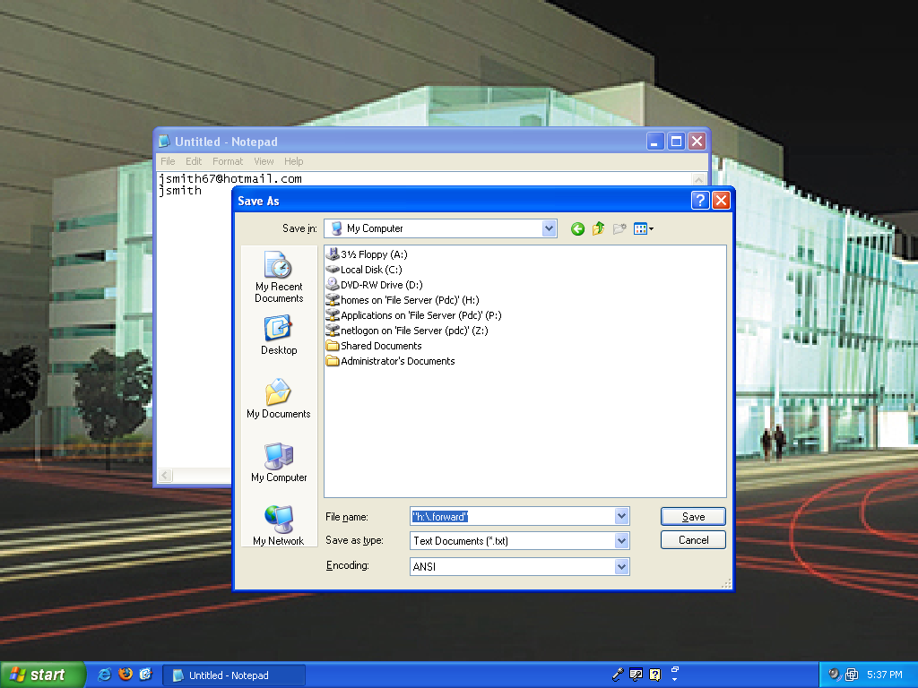
Task: Click the language bar help icon
Action: pyautogui.click(x=655, y=675)
